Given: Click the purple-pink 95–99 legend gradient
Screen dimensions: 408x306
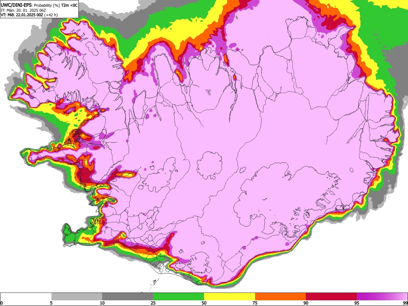Looking at the screenshot, I should pos(382,296).
